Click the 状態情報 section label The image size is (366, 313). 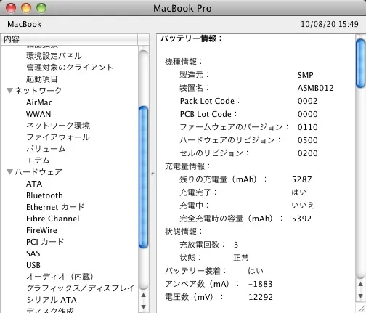(x=183, y=232)
